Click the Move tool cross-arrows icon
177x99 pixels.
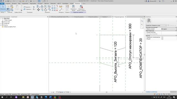[x=38, y=10]
